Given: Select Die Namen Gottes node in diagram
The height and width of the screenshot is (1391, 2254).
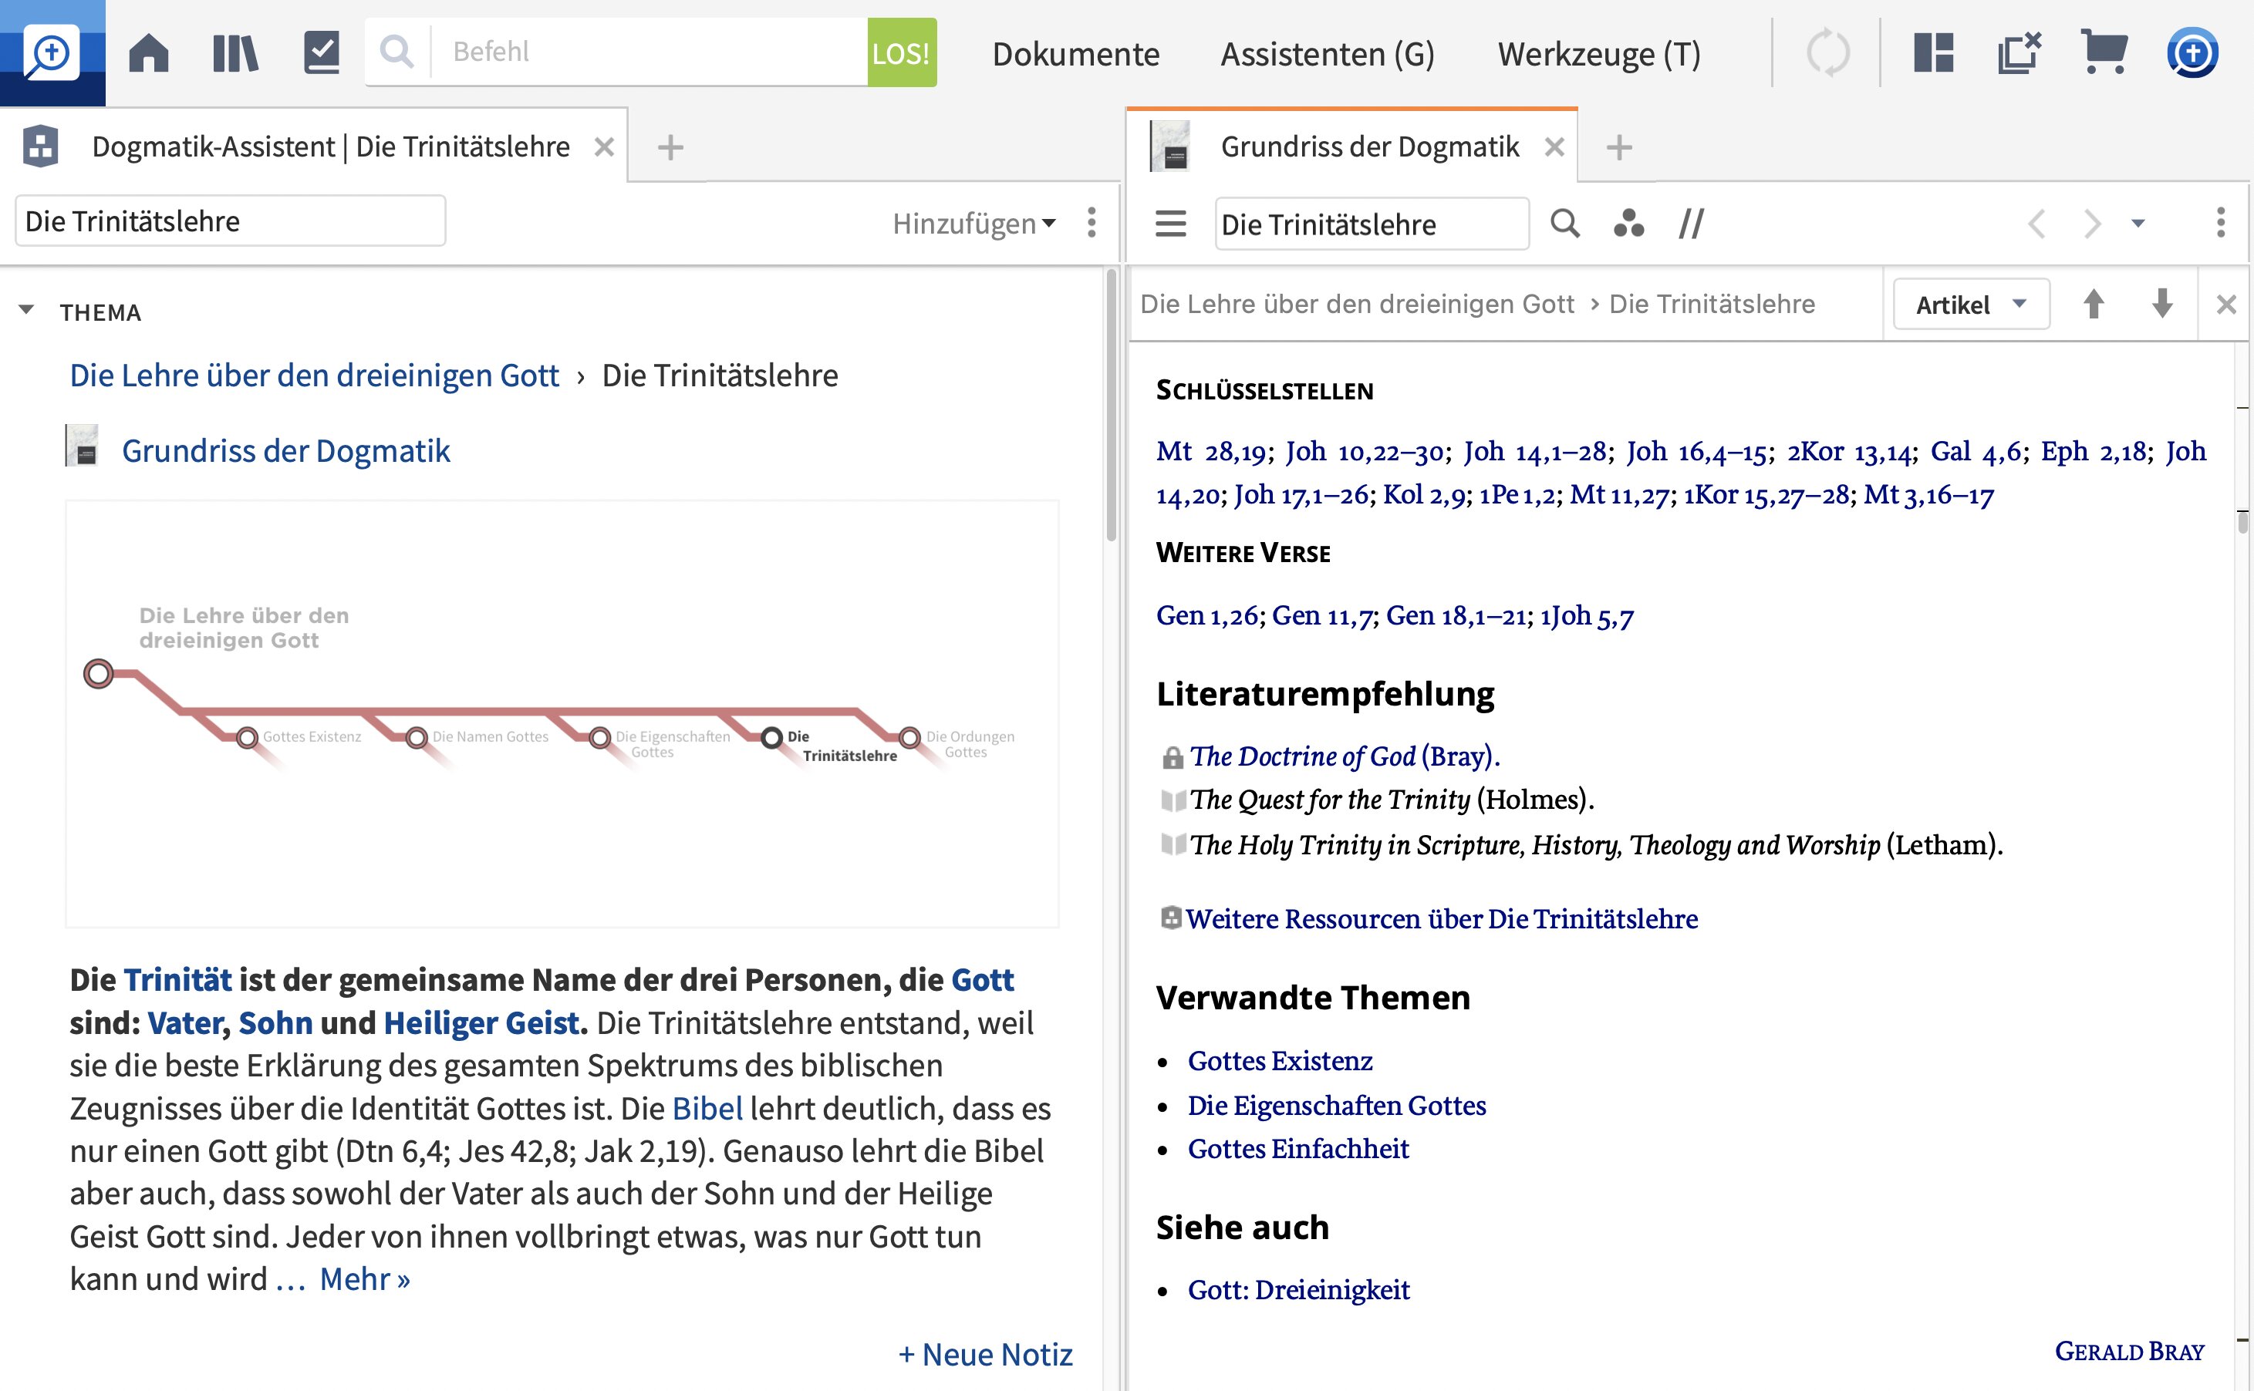Looking at the screenshot, I should pyautogui.click(x=416, y=738).
